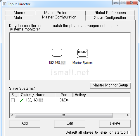140x136 pixels.
Task: Click Add to add a slave system
Action: tap(25, 123)
